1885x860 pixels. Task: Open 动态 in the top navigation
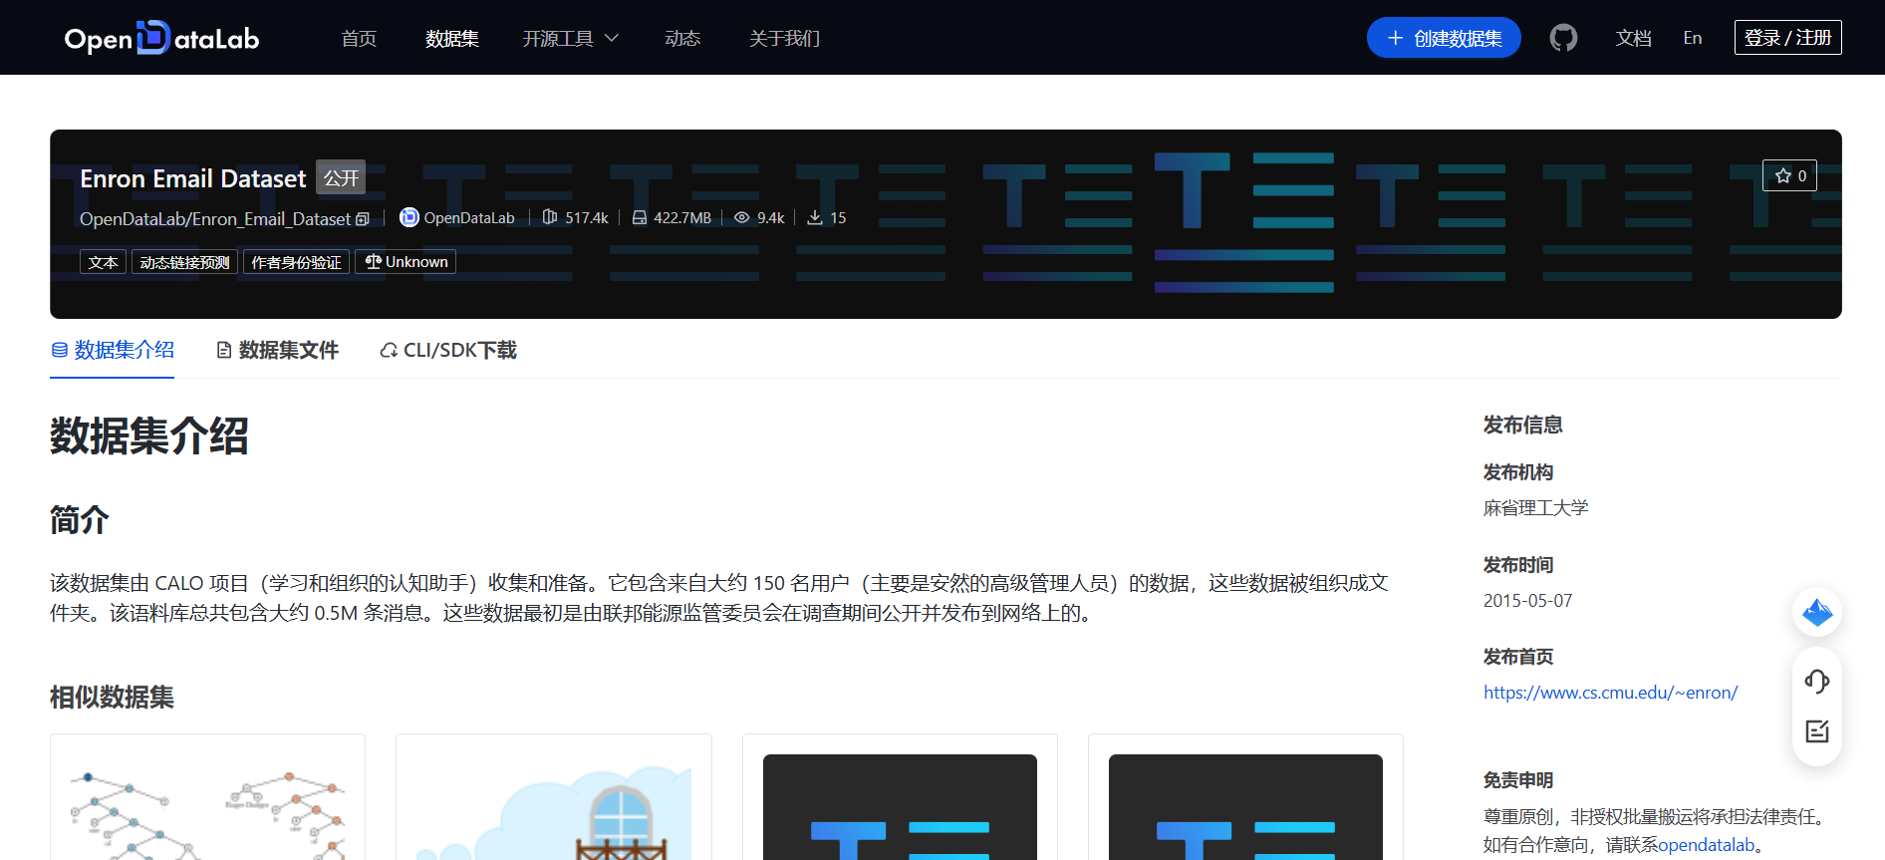pyautogui.click(x=682, y=38)
